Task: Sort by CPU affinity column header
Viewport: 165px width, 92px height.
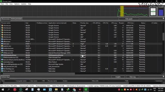Action: (x=96, y=23)
